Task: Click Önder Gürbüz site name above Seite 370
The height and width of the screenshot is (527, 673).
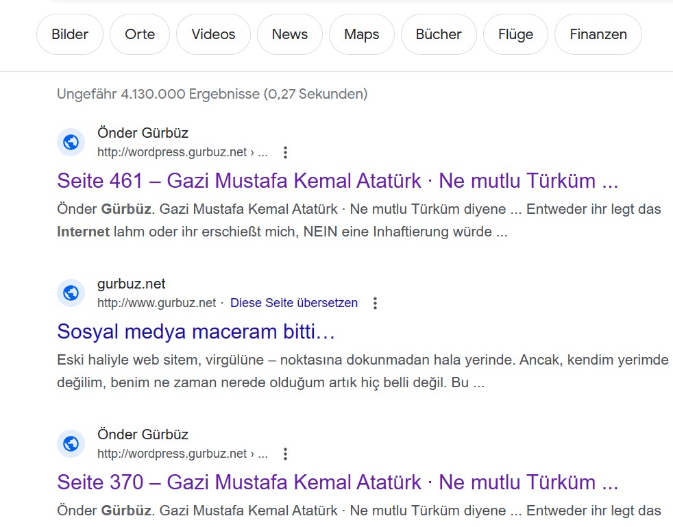Action: click(x=143, y=434)
